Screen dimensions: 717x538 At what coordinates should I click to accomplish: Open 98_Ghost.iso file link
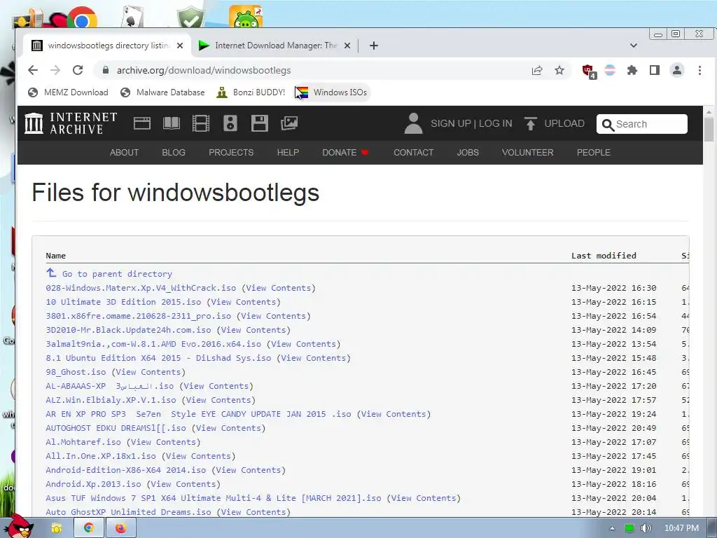click(x=76, y=372)
